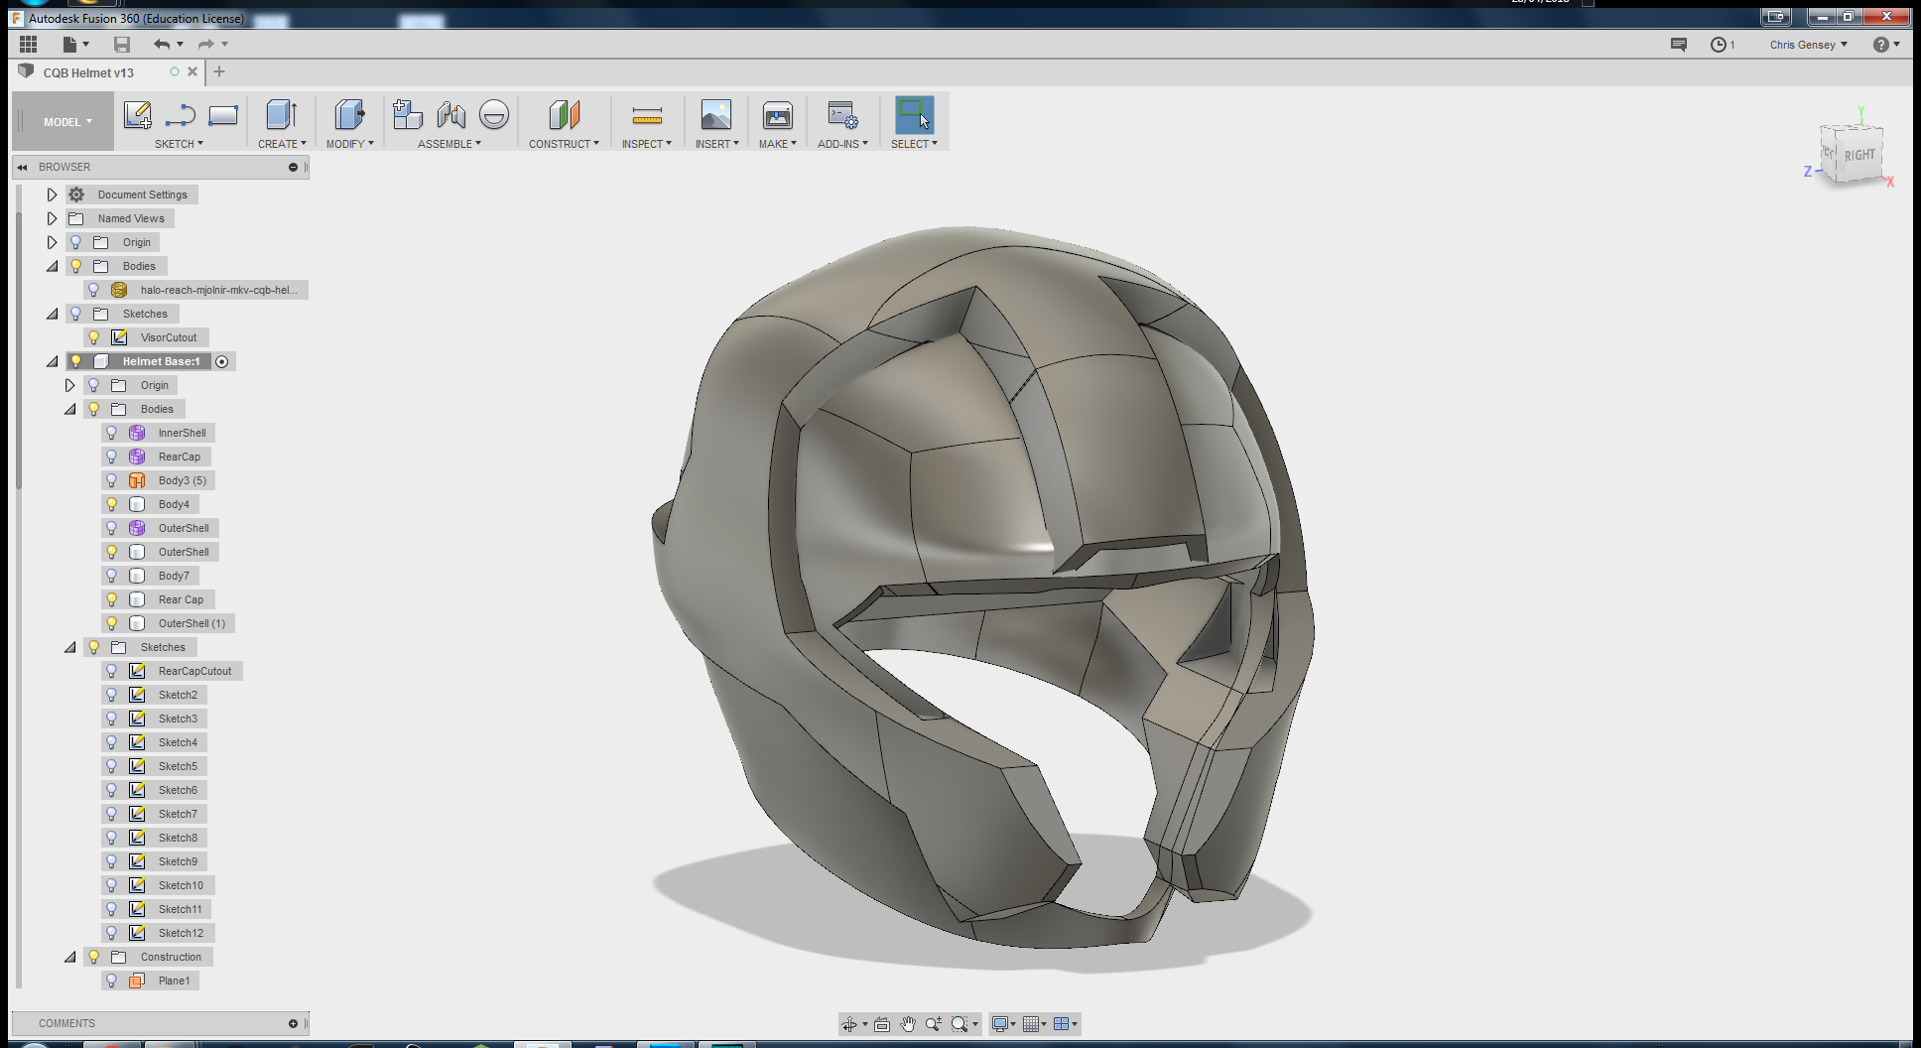Select the Extrude tool icon

[x=282, y=115]
